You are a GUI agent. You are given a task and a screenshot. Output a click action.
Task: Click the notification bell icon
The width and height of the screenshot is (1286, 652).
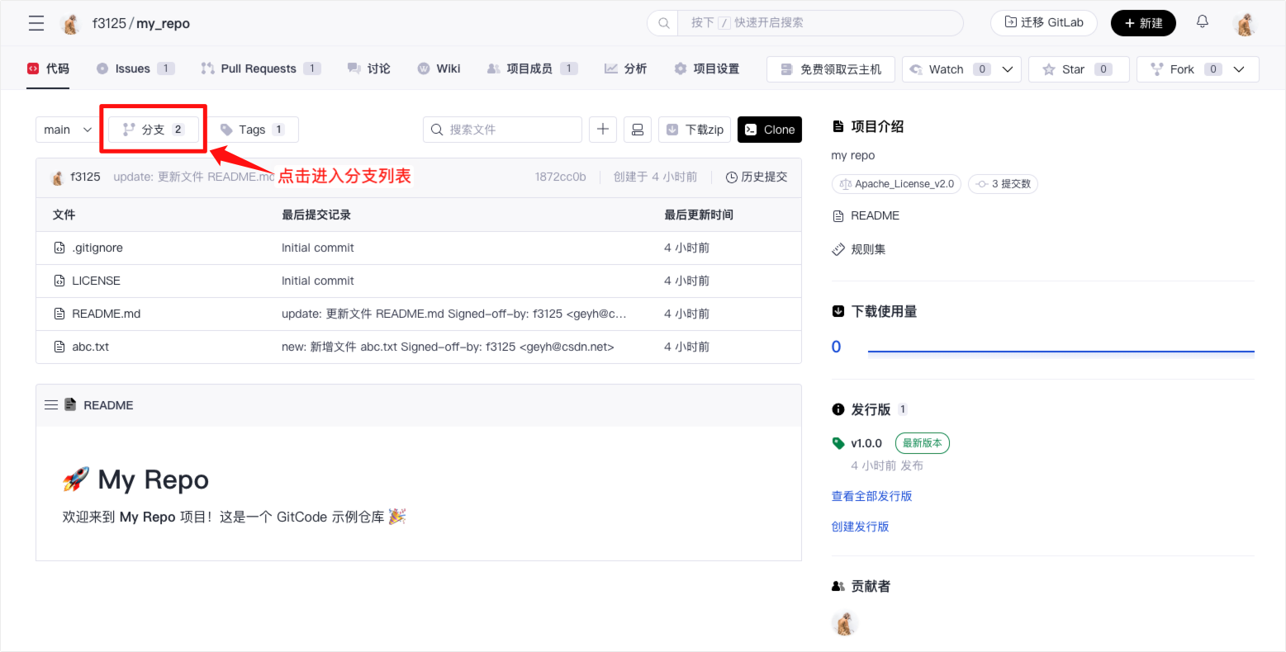[x=1202, y=22]
